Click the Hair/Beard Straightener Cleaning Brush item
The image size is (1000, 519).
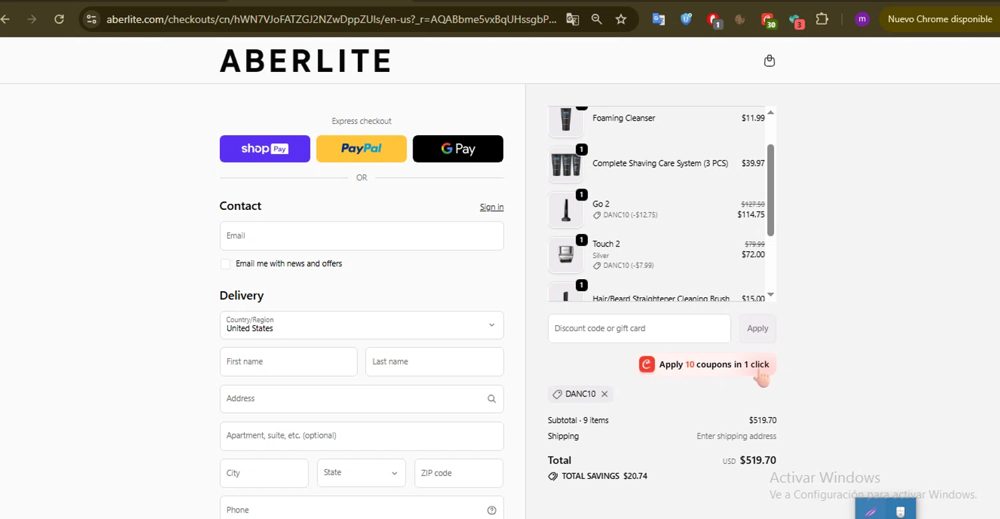coord(661,298)
